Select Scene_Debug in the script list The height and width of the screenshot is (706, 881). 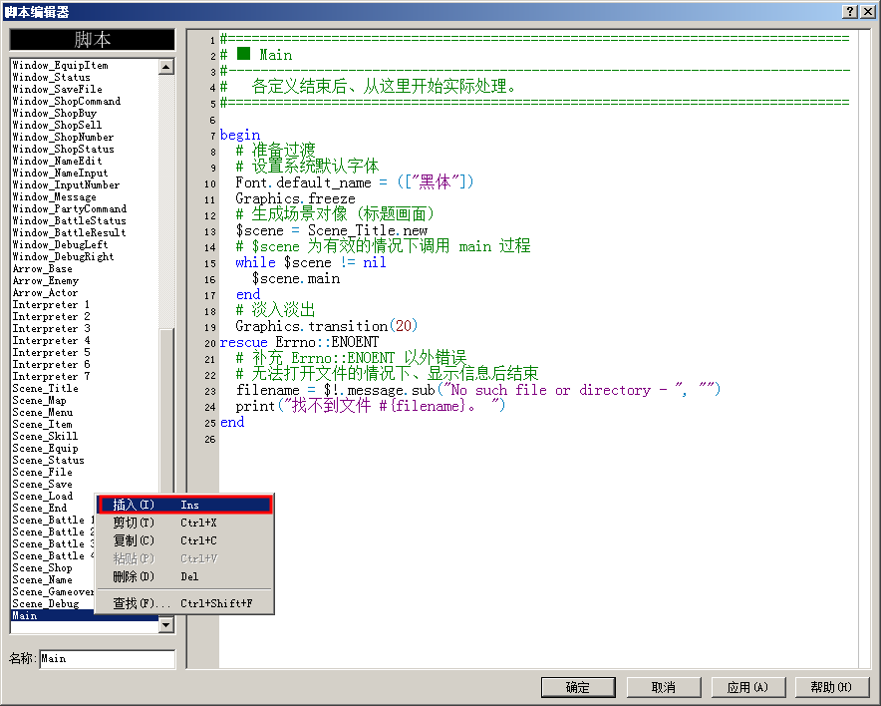pyautogui.click(x=54, y=603)
